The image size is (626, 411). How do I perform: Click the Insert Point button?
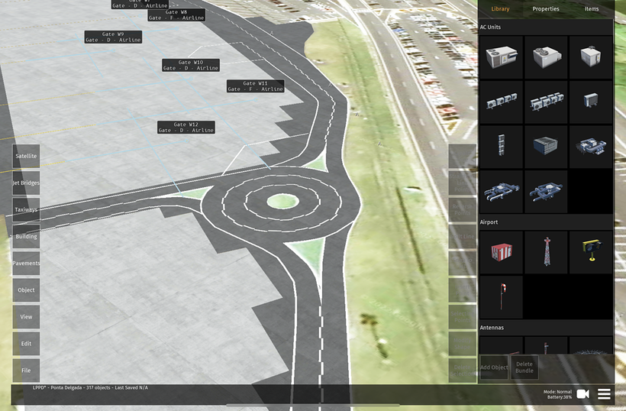tap(463, 290)
